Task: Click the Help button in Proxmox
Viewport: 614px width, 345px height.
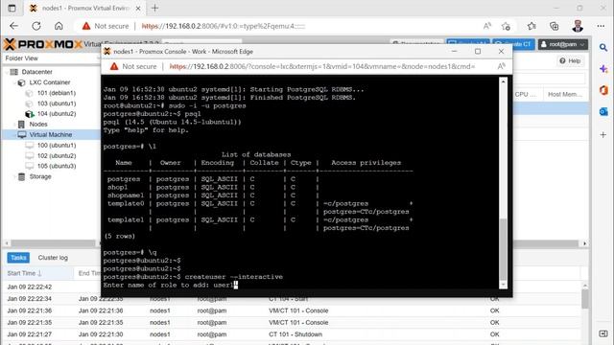Action: tap(570, 61)
